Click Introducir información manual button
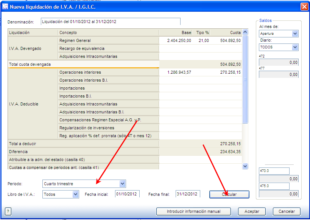Viewport: 310px width, 220px height. pos(193,211)
